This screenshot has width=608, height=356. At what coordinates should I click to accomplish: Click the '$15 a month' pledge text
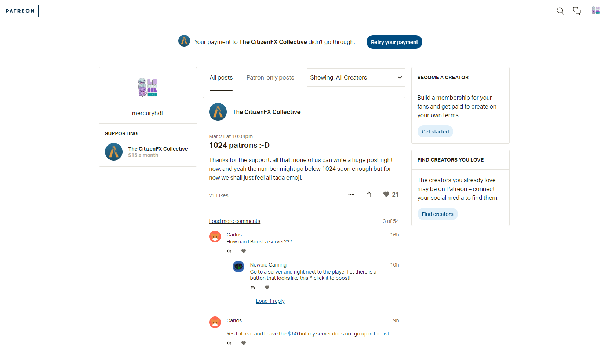pyautogui.click(x=143, y=155)
